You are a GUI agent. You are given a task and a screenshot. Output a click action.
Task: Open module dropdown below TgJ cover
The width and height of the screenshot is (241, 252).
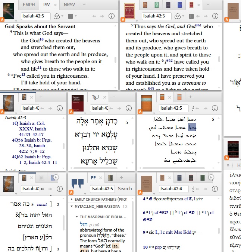point(85,113)
